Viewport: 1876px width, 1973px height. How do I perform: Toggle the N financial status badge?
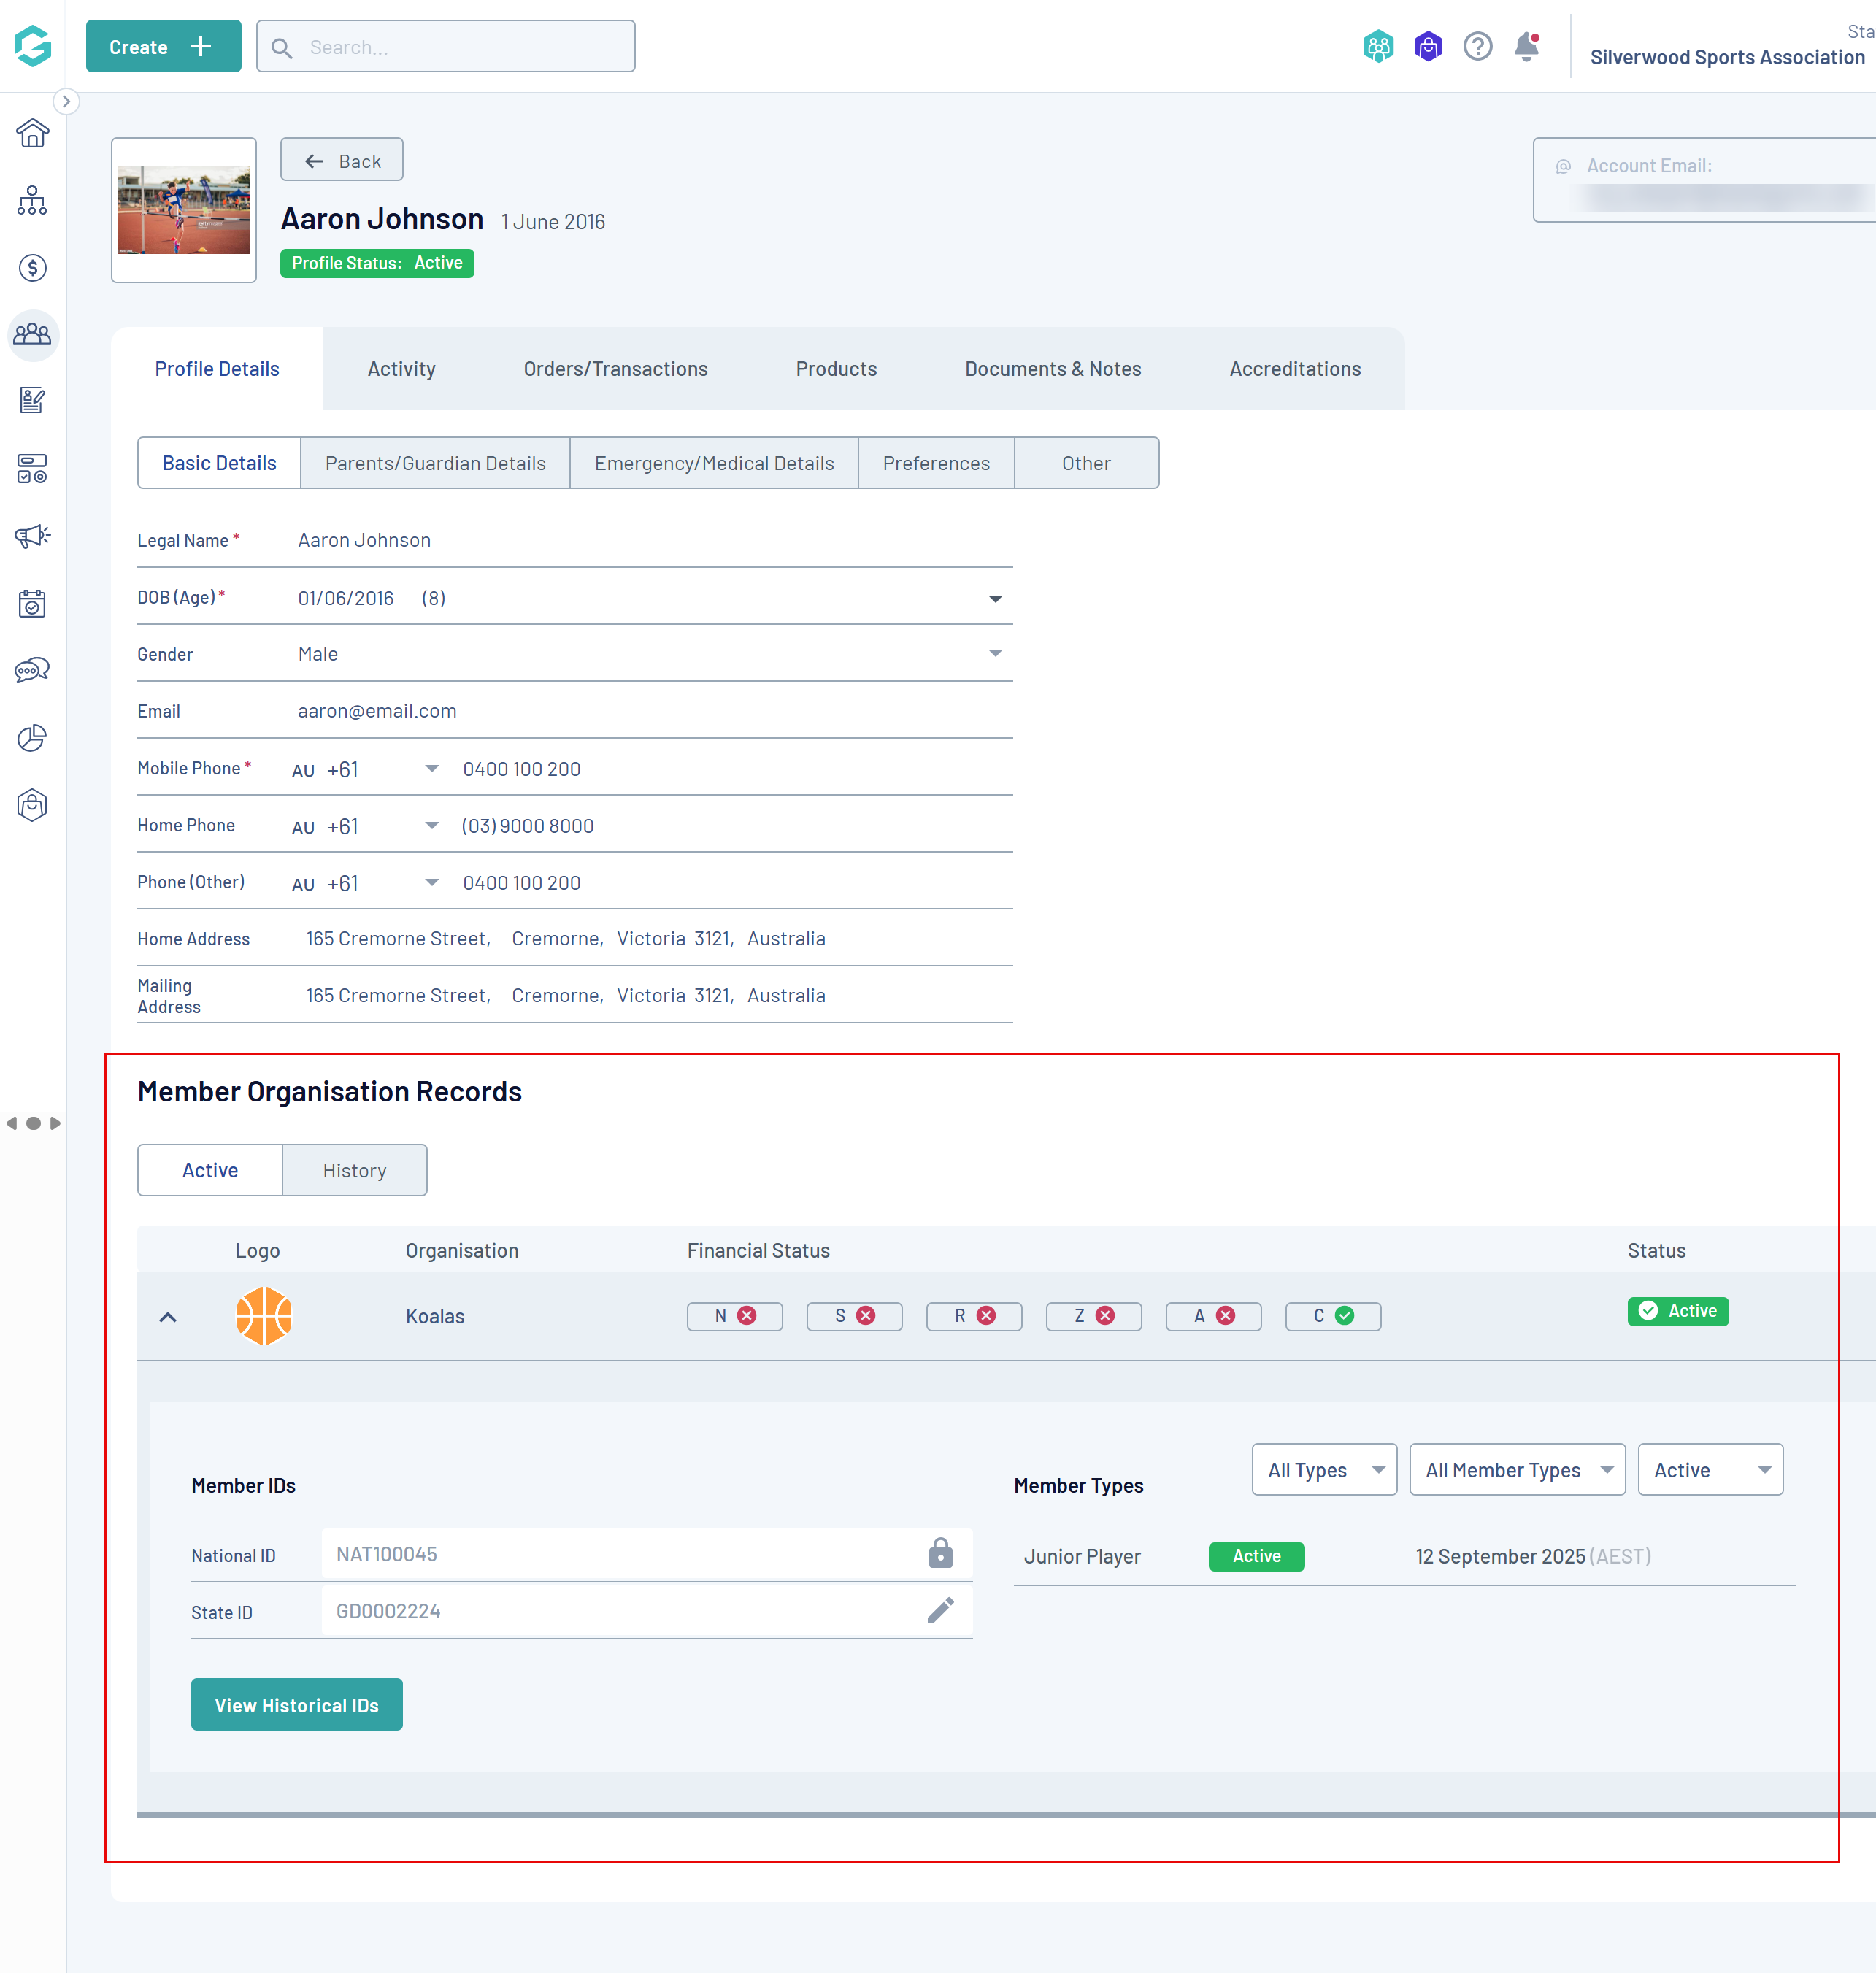(734, 1316)
